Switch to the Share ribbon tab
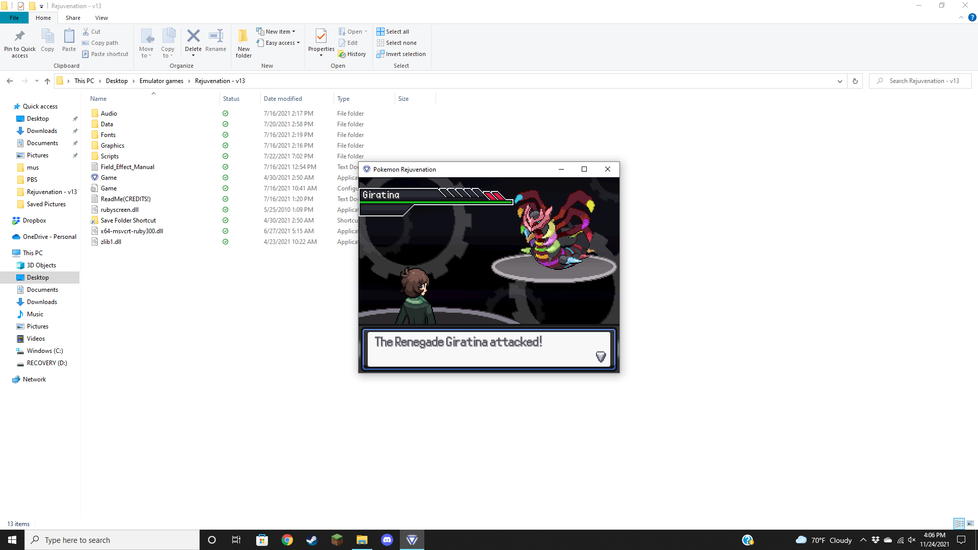 pos(73,18)
